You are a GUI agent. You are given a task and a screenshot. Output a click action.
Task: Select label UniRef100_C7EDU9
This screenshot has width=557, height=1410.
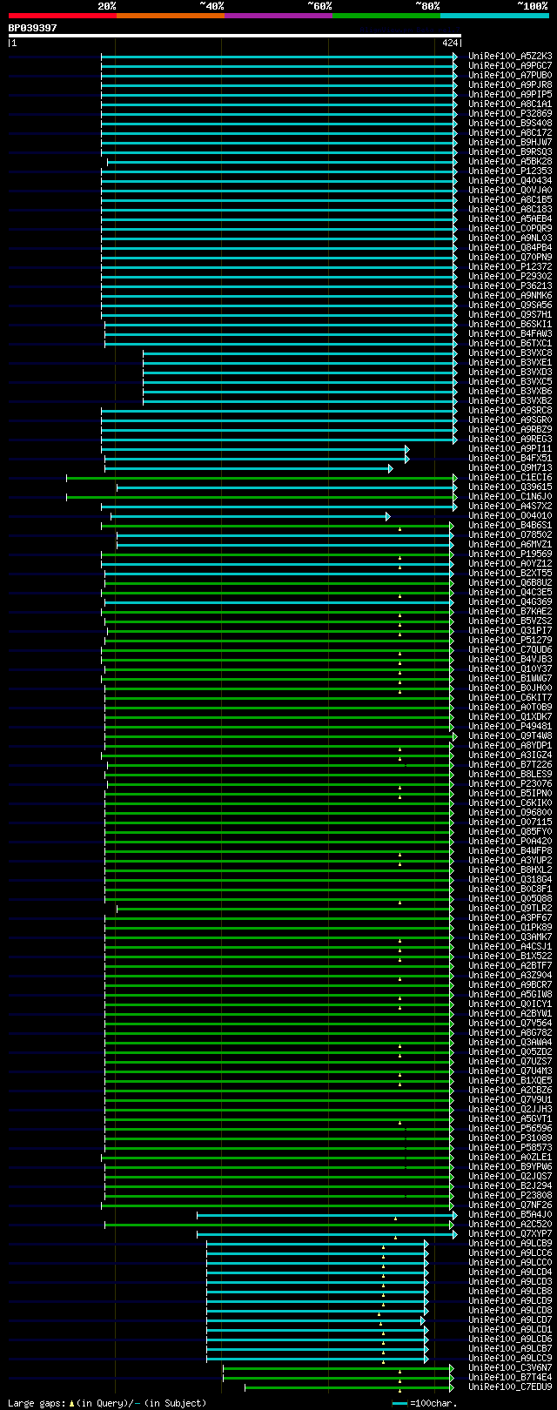[510, 1387]
